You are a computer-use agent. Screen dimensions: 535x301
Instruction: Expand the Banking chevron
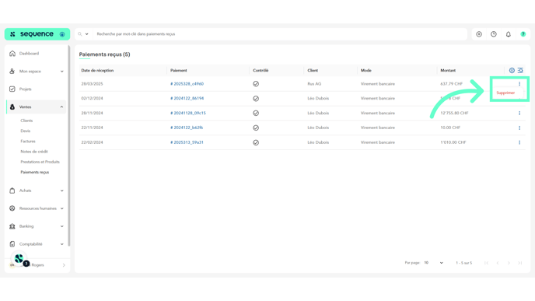click(x=61, y=226)
